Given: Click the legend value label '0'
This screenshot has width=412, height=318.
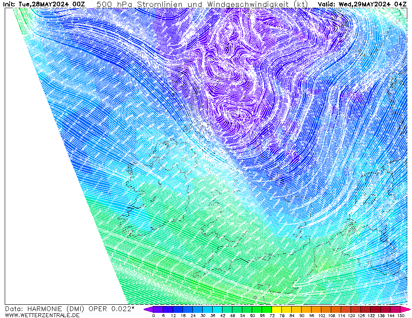Looking at the screenshot, I should [x=153, y=315].
